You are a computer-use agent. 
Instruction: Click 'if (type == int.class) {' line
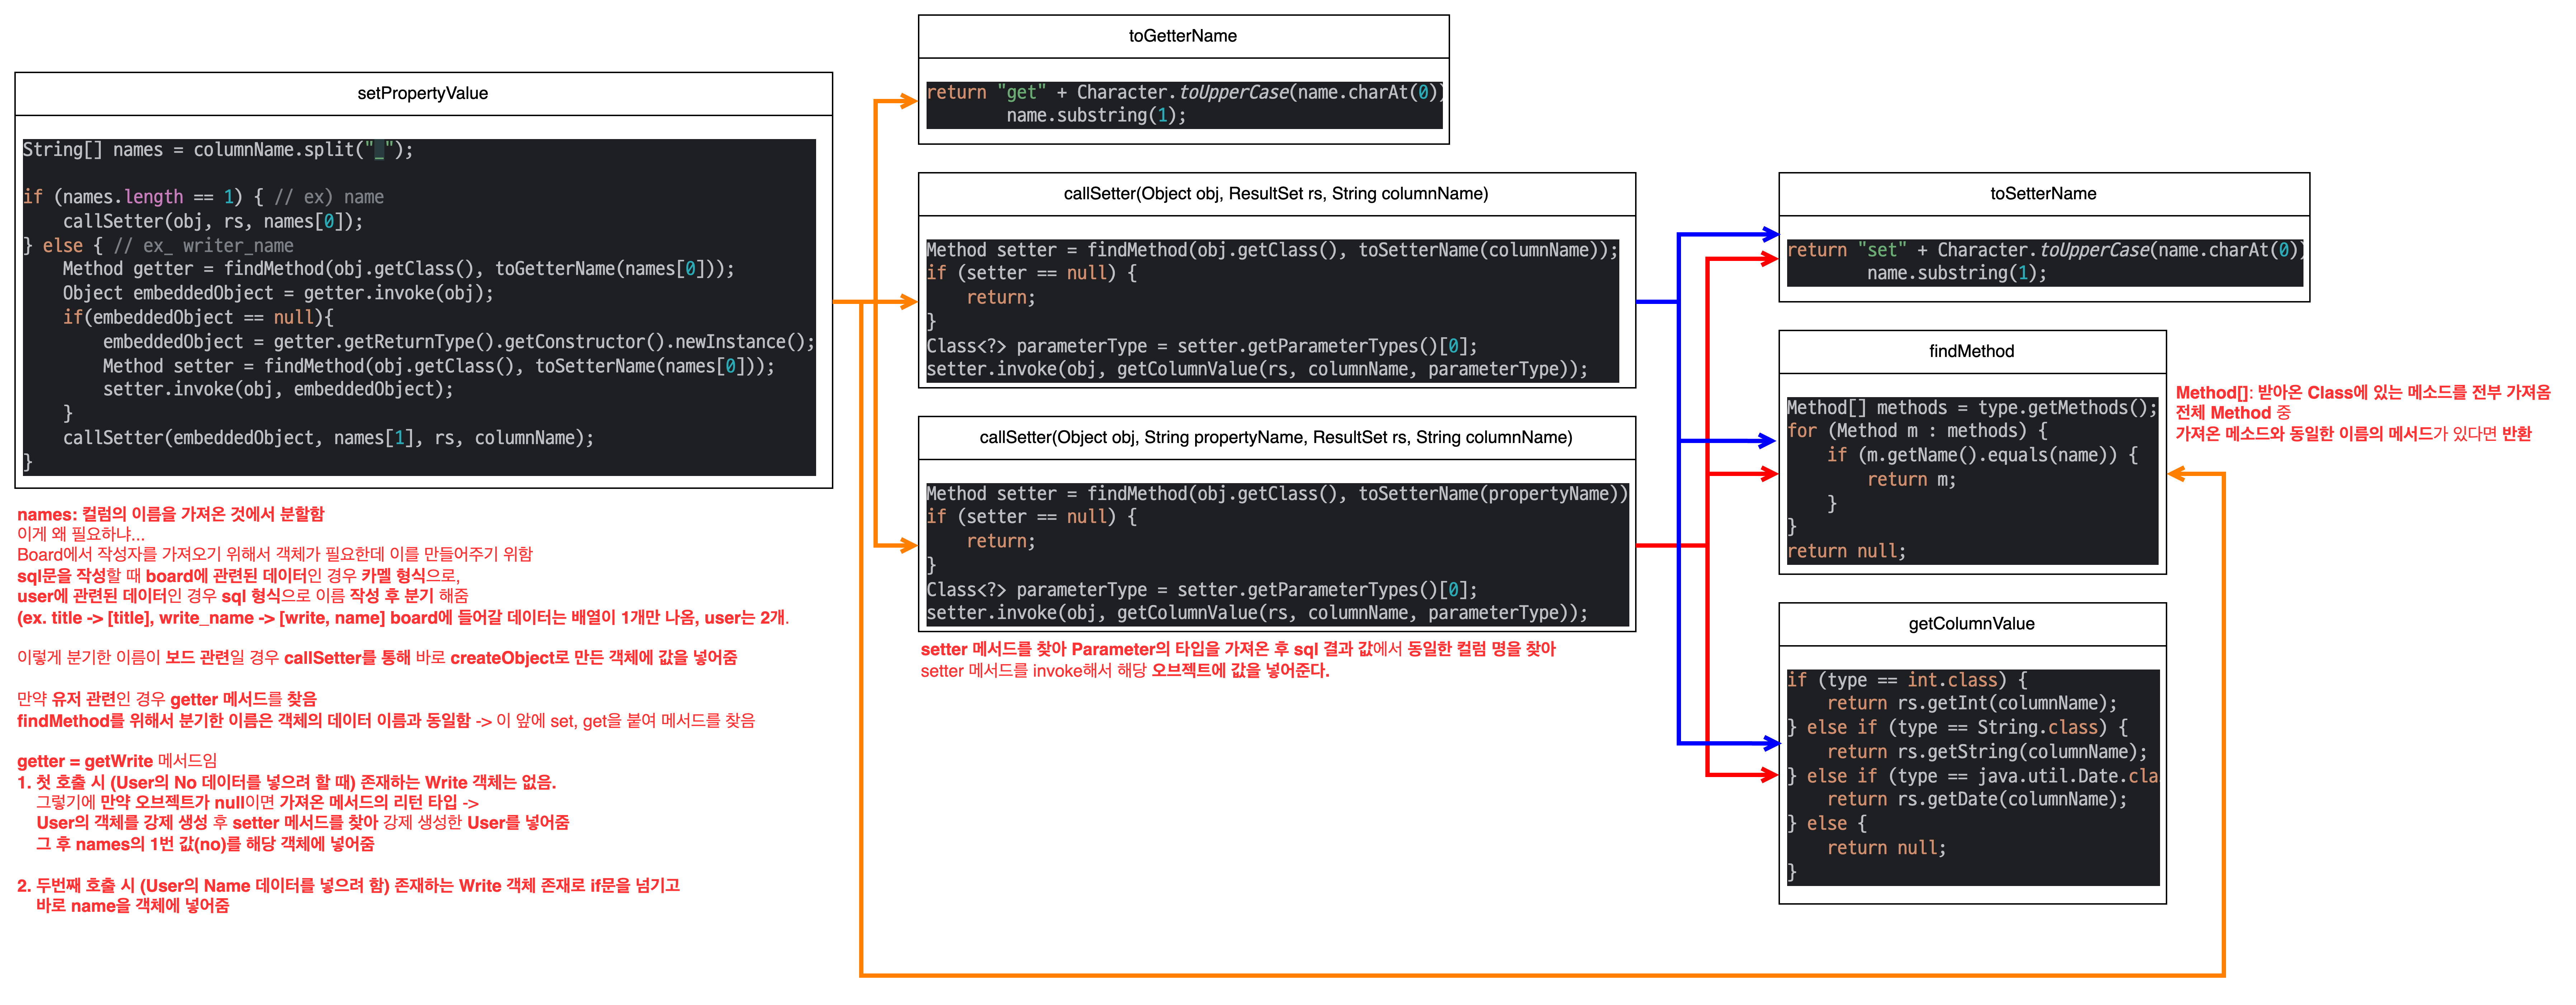pos(1907,681)
